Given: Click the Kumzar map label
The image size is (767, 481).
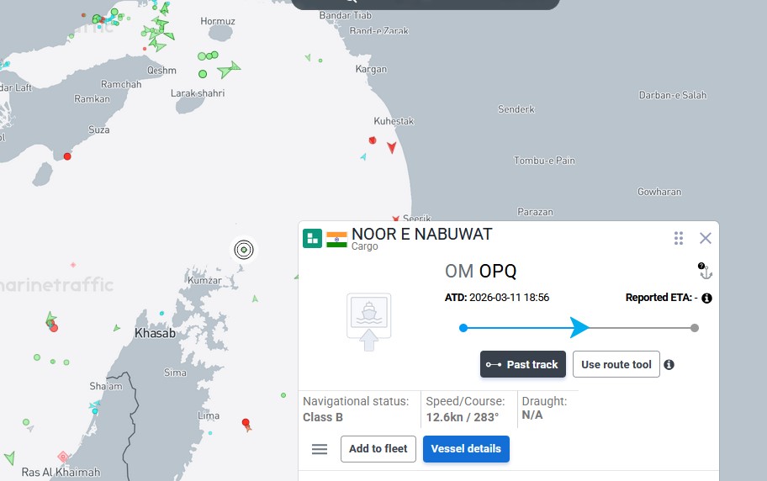Looking at the screenshot, I should coord(204,280).
